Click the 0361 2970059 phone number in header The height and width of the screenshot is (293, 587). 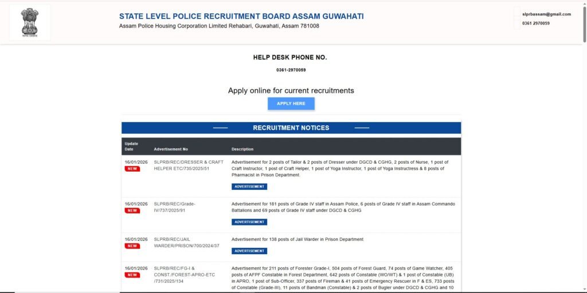point(536,23)
